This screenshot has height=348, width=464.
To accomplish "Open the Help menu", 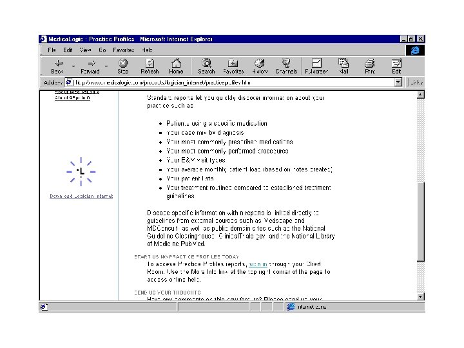I will pyautogui.click(x=147, y=50).
